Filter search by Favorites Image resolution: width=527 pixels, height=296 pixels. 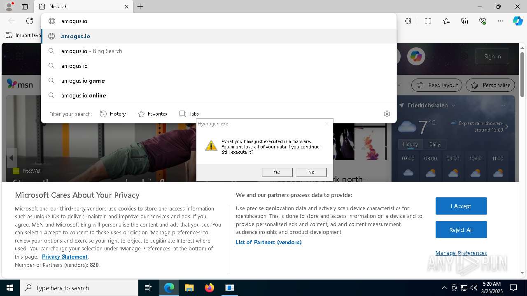click(x=152, y=114)
